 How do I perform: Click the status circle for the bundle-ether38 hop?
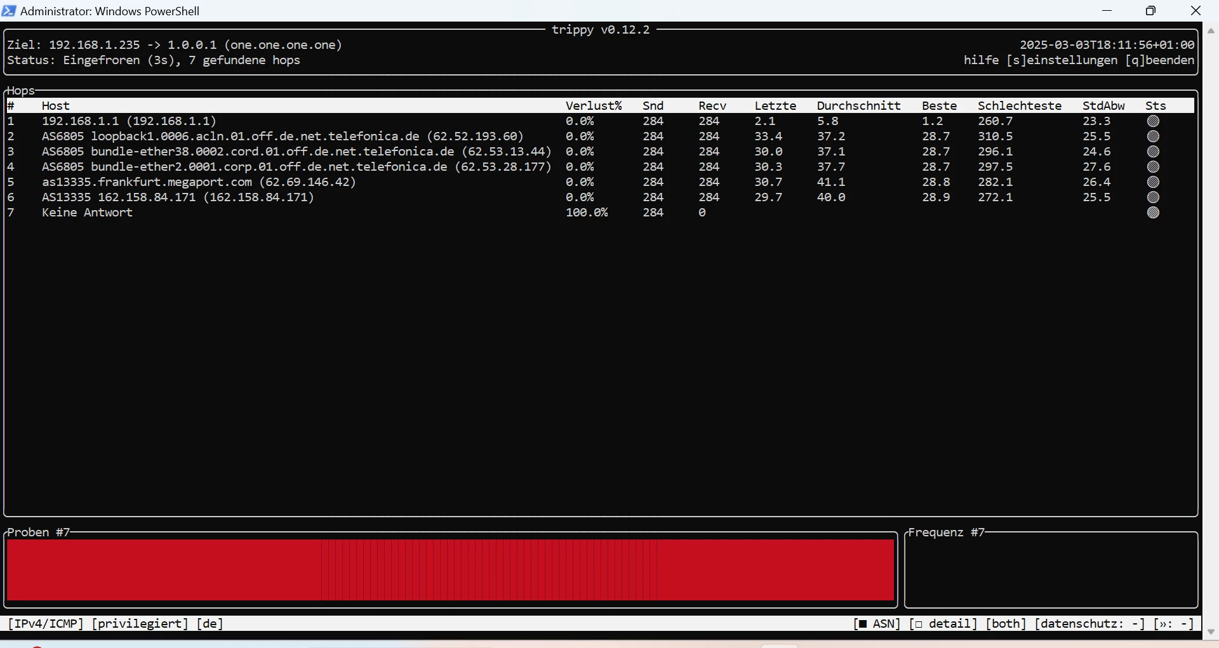(x=1154, y=152)
